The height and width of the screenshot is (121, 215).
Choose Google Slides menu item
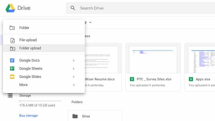click(x=44, y=77)
